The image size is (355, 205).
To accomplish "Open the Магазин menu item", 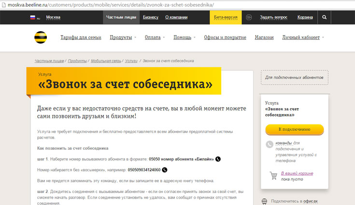I will (264, 38).
